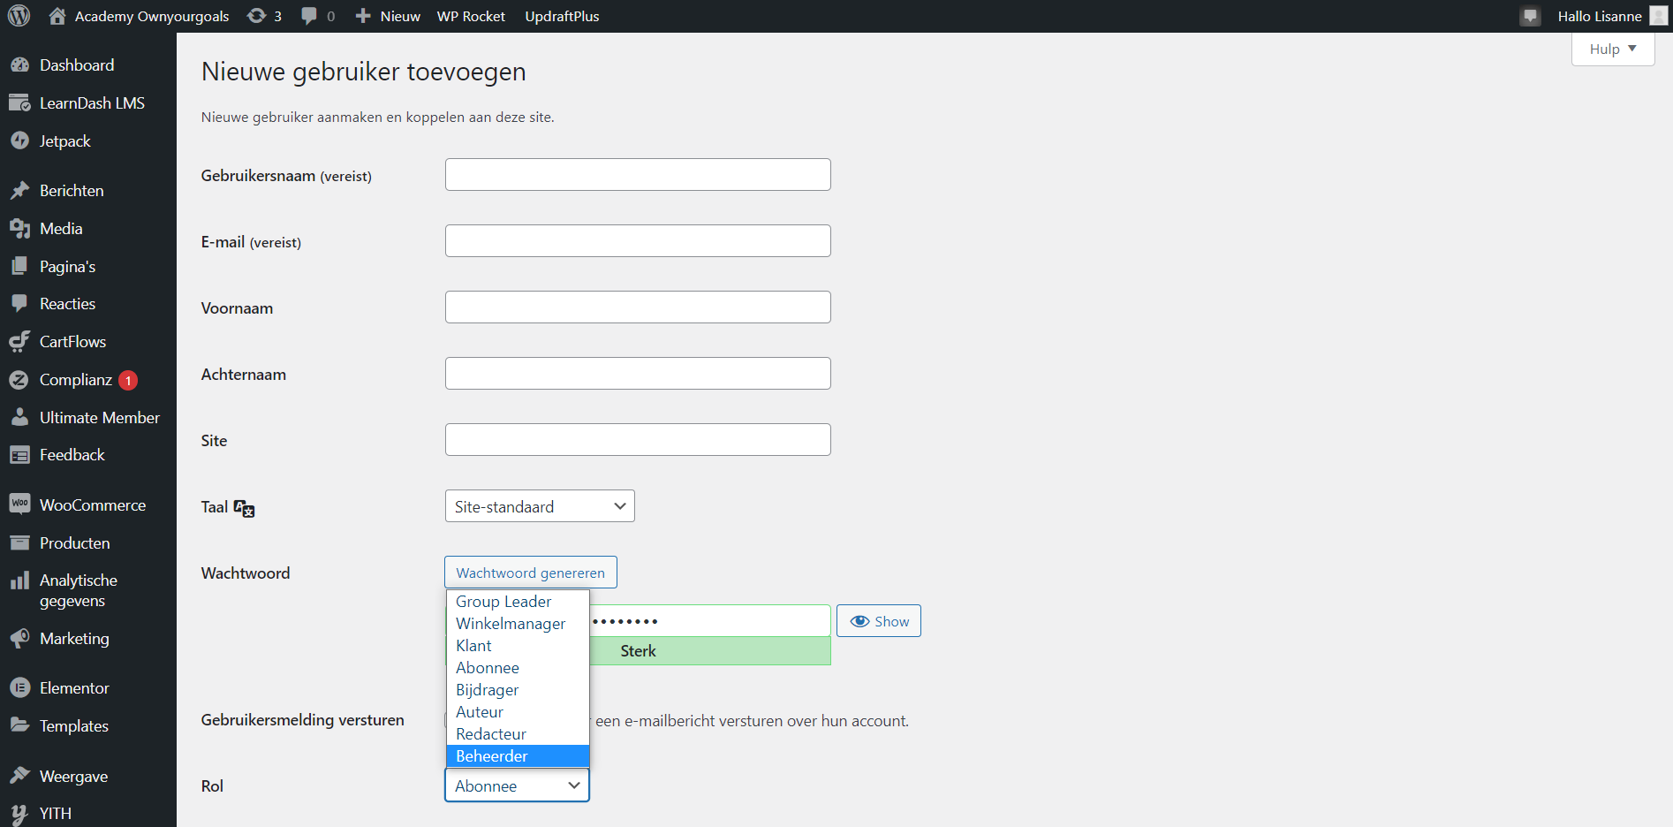
Task: Click the Weergave brush icon
Action: [x=19, y=776]
